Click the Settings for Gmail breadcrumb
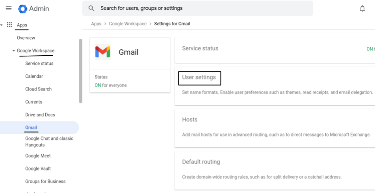The height and width of the screenshot is (193, 375). 172,24
